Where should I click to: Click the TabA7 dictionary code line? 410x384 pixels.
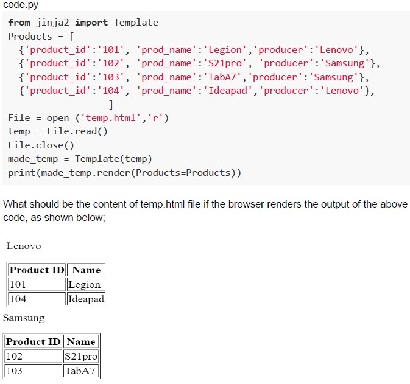194,77
